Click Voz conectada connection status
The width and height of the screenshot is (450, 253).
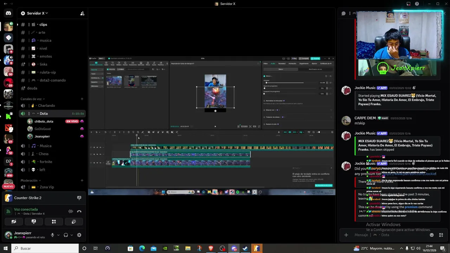point(26,209)
